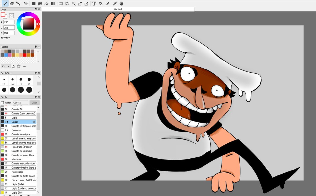This screenshot has height=196, width=316.
Task: Select the Lápis (fio) brush
Action: 18,193
